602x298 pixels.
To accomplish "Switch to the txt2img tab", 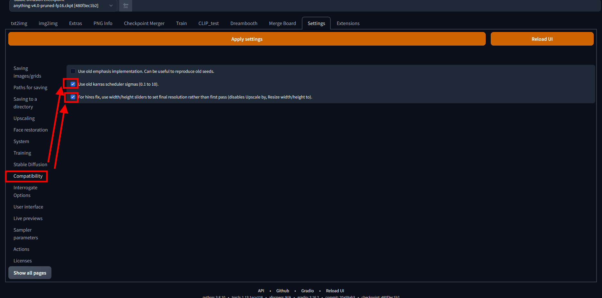I will click(19, 23).
